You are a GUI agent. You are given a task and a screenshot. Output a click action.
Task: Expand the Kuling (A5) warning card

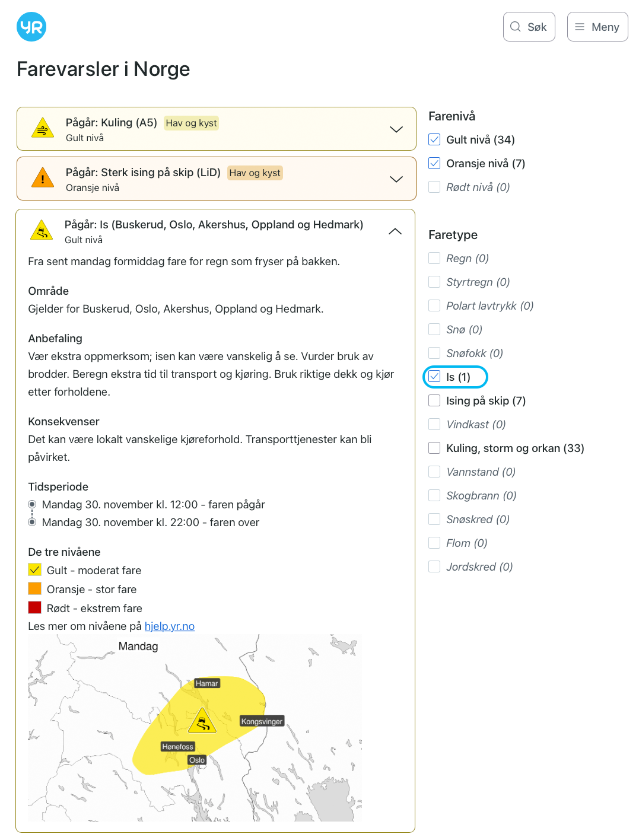(x=217, y=129)
